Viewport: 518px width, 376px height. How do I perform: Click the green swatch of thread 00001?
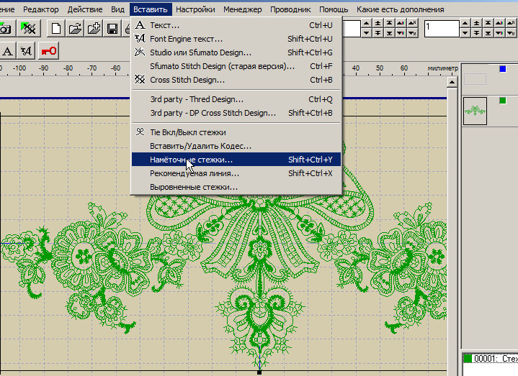coord(468,359)
